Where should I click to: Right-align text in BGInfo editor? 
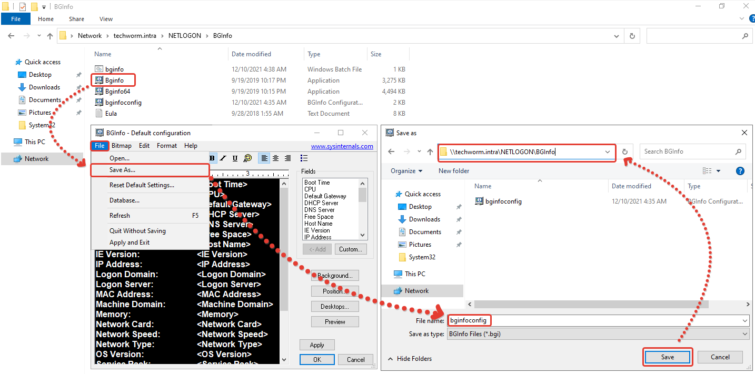pos(287,158)
